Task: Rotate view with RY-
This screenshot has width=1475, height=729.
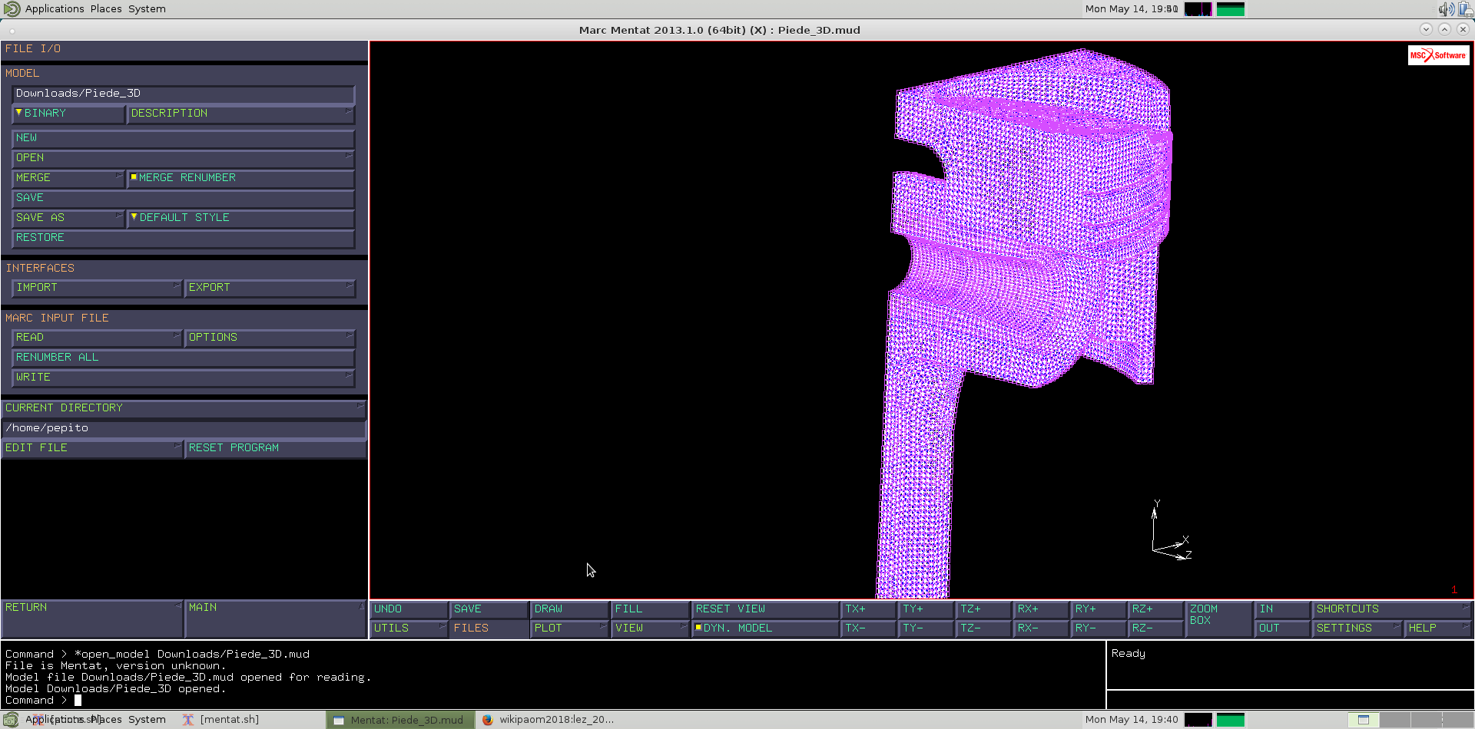Action: click(1099, 628)
